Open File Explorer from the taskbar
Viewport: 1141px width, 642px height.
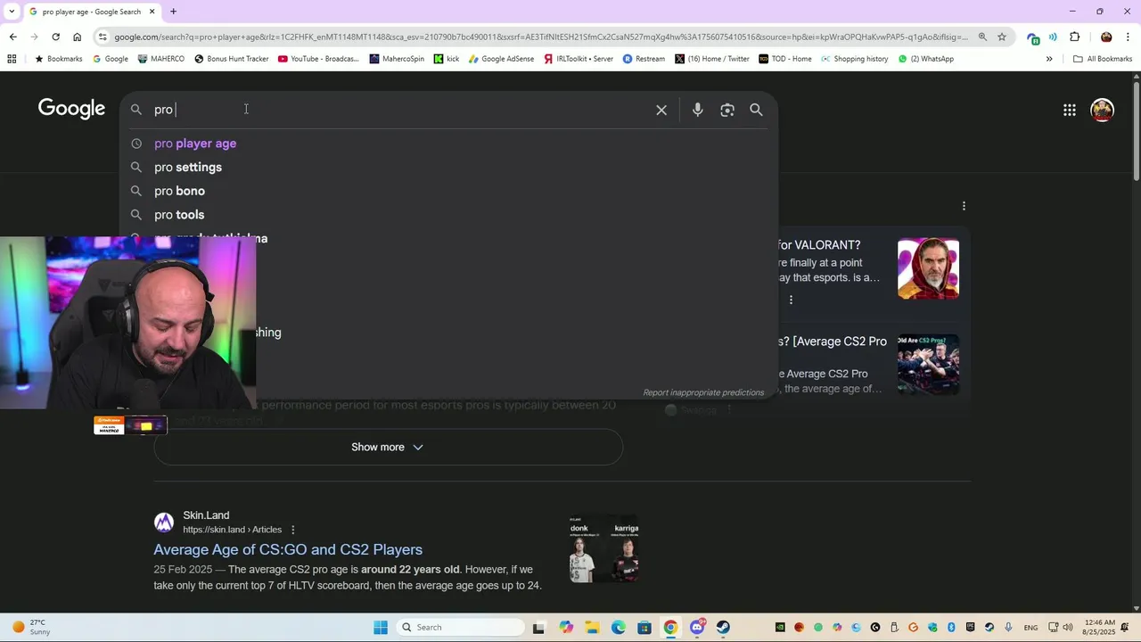pyautogui.click(x=592, y=628)
